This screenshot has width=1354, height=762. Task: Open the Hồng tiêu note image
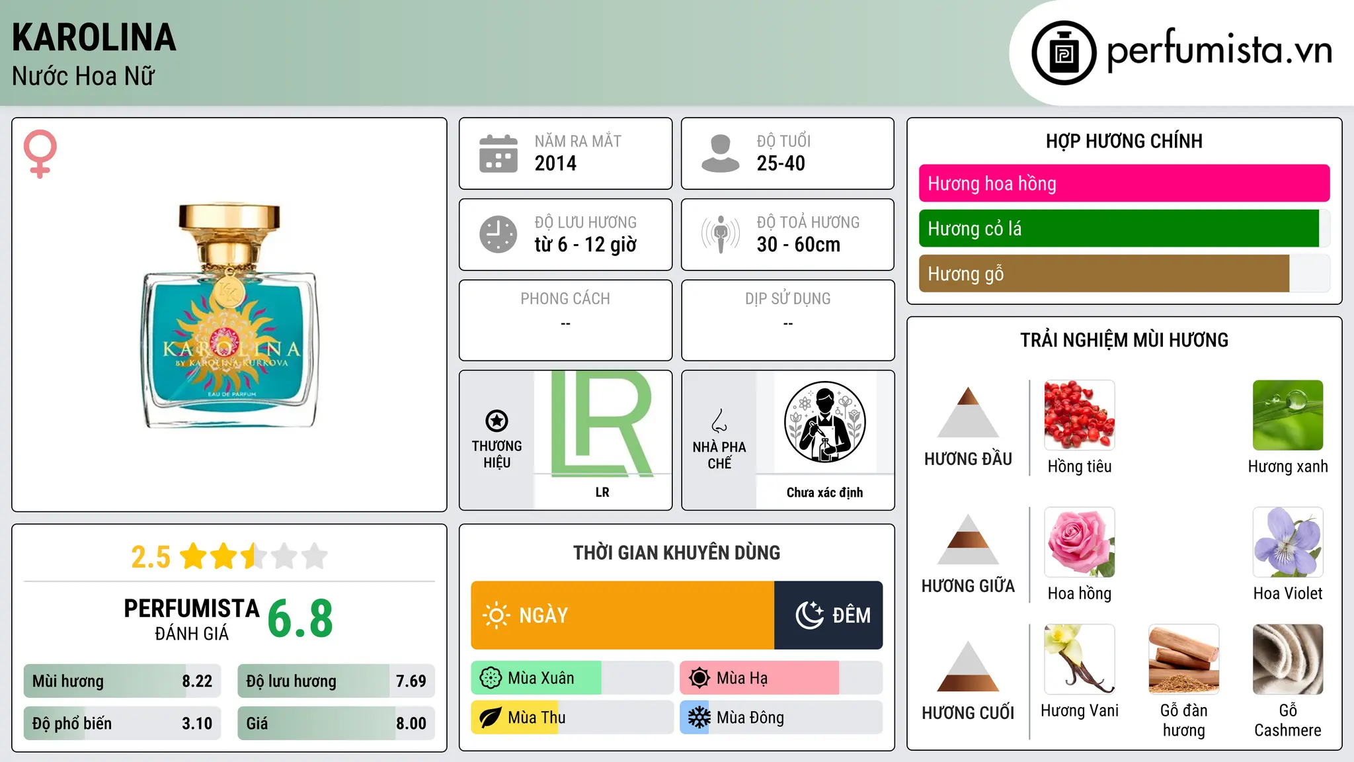click(x=1080, y=415)
